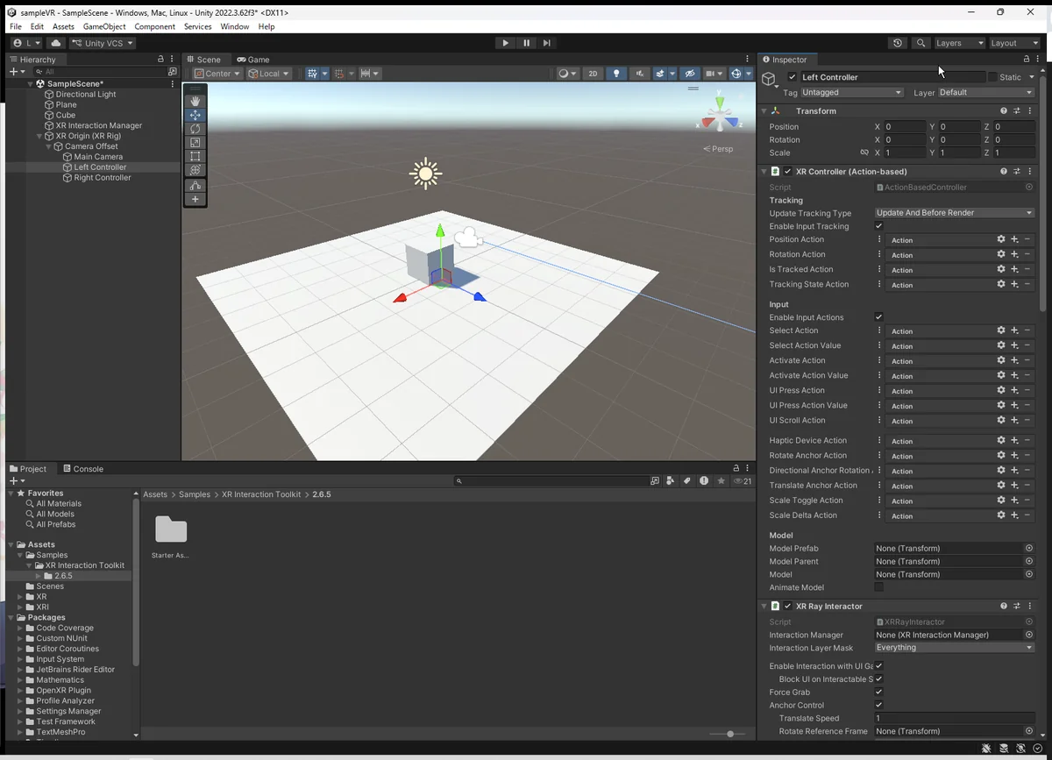
Task: Lock the Inspector panel
Action: click(1026, 60)
